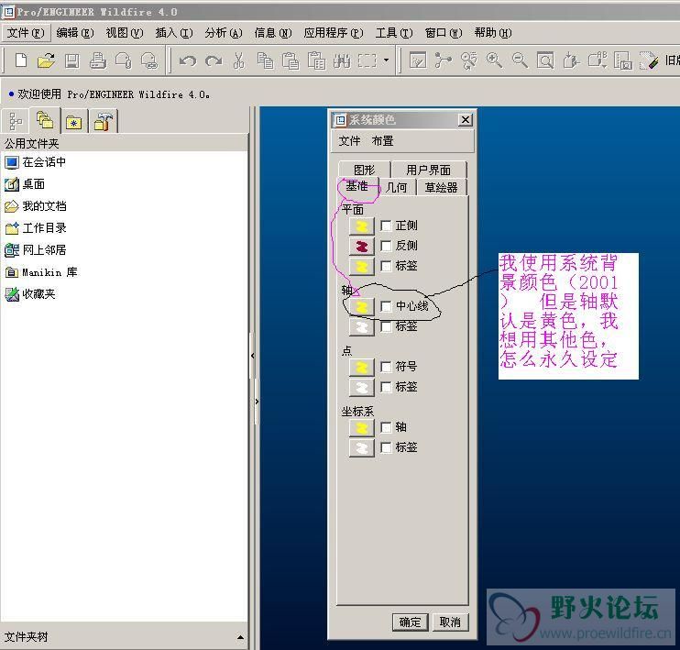Image resolution: width=680 pixels, height=650 pixels.
Task: Open the 分析(A) menu
Action: (x=224, y=32)
